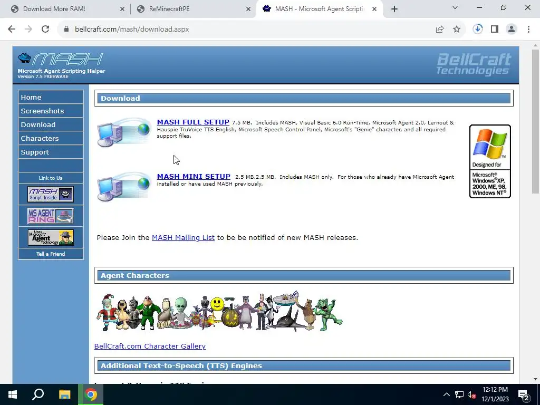Open Characters in the sidebar menu
This screenshot has width=540, height=405.
pyautogui.click(x=51, y=139)
